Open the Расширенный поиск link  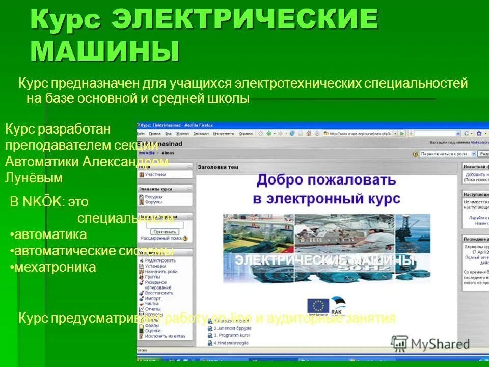(x=161, y=239)
